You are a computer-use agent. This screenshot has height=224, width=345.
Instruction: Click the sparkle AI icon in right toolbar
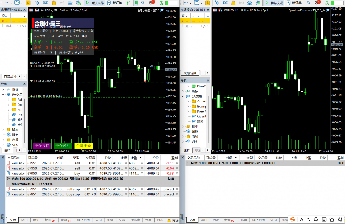tap(217, 3)
